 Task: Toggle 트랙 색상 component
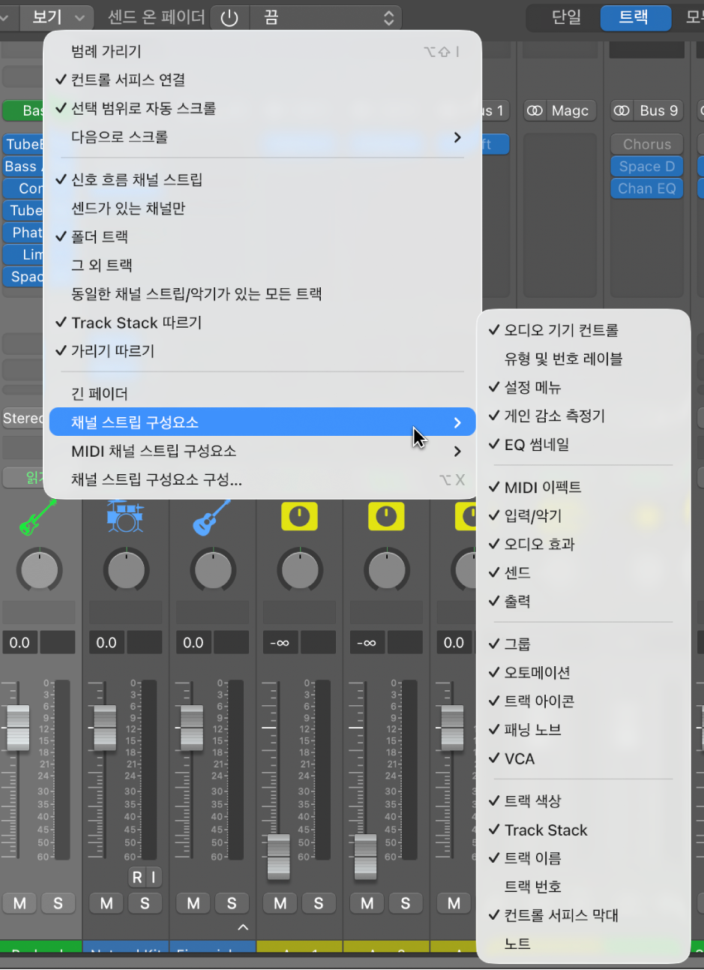tap(583, 801)
